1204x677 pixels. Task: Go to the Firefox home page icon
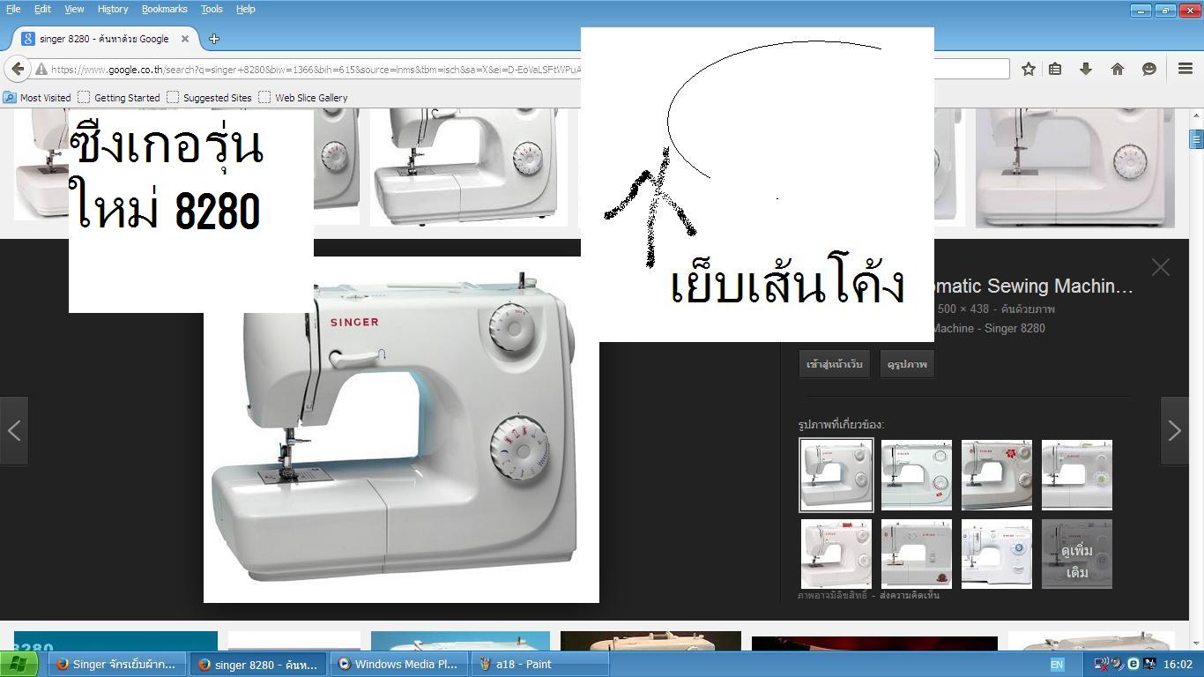pos(1118,69)
